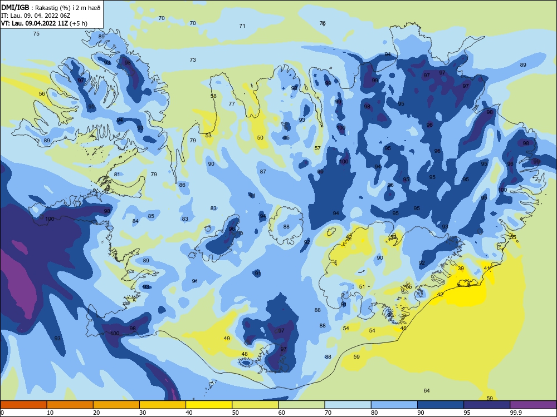Select the orange 10–20 legend color block
Image resolution: width=557 pixels, height=417 pixels.
(70, 405)
